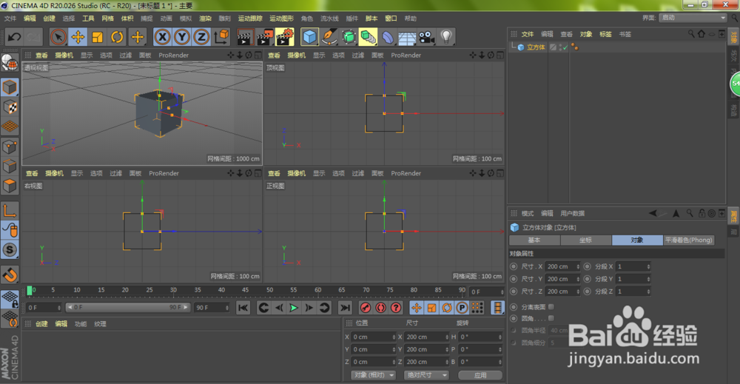Toggle Autokeying button
The height and width of the screenshot is (384, 740).
(381, 308)
